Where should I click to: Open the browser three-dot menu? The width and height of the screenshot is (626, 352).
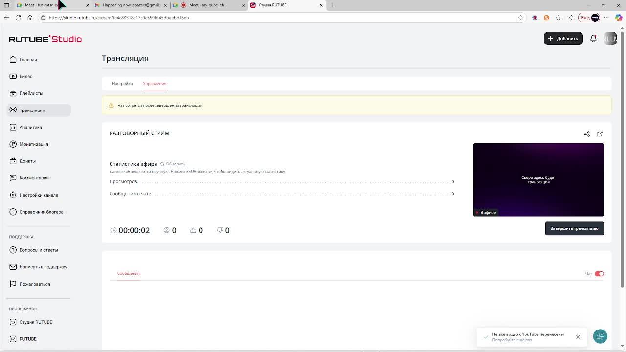coord(606,18)
